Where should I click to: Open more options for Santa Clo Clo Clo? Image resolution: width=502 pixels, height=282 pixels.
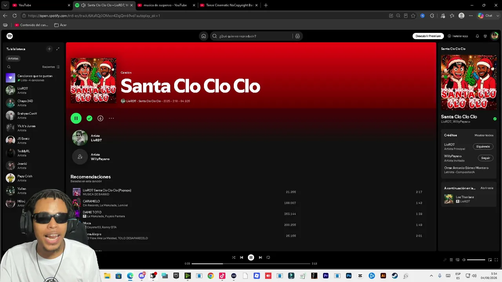[111, 118]
